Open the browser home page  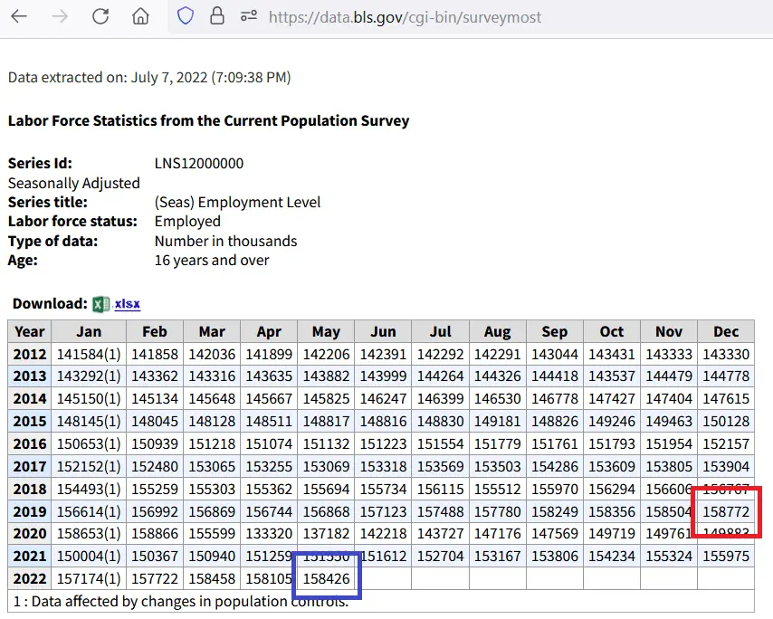tap(140, 16)
